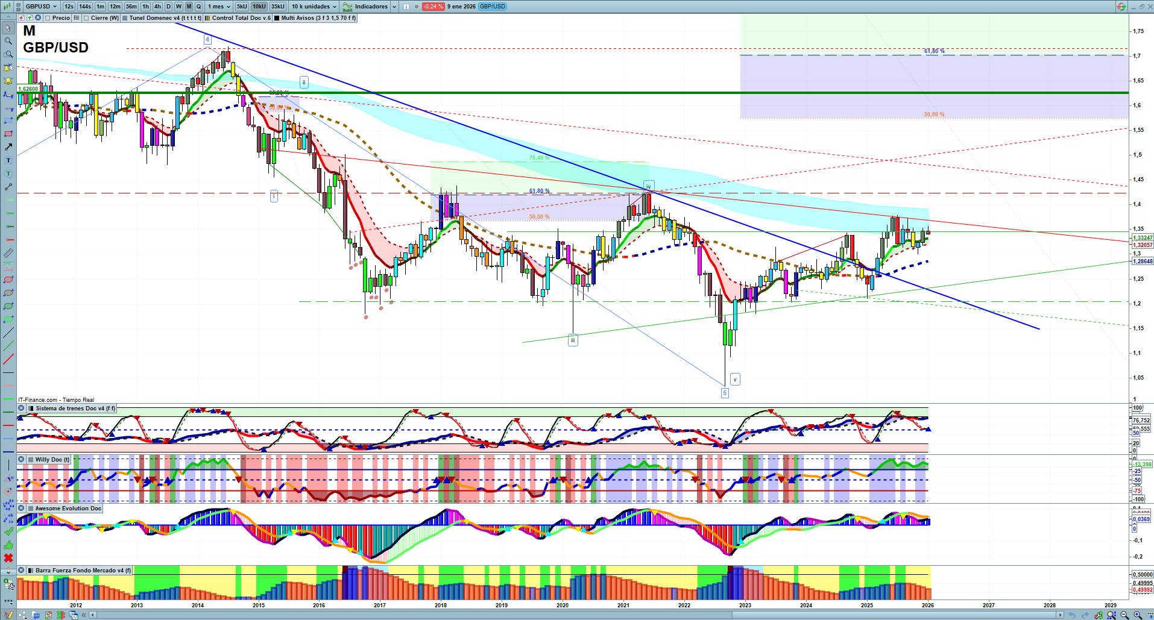The height and width of the screenshot is (620, 1154).
Task: Switch to the 4h timeframe
Action: (x=157, y=7)
